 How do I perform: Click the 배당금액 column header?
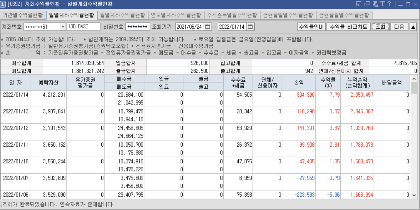[392, 83]
